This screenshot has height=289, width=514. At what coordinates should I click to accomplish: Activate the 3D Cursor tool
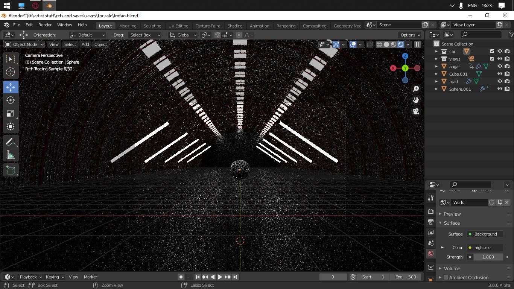click(x=11, y=72)
